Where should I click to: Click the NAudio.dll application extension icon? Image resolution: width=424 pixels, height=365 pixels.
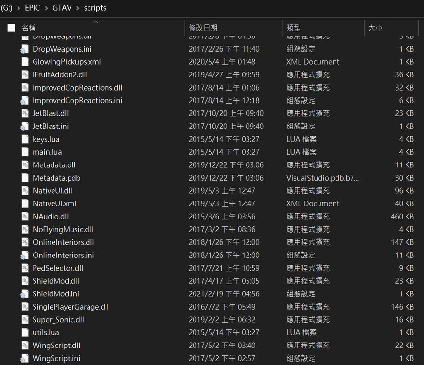(25, 216)
